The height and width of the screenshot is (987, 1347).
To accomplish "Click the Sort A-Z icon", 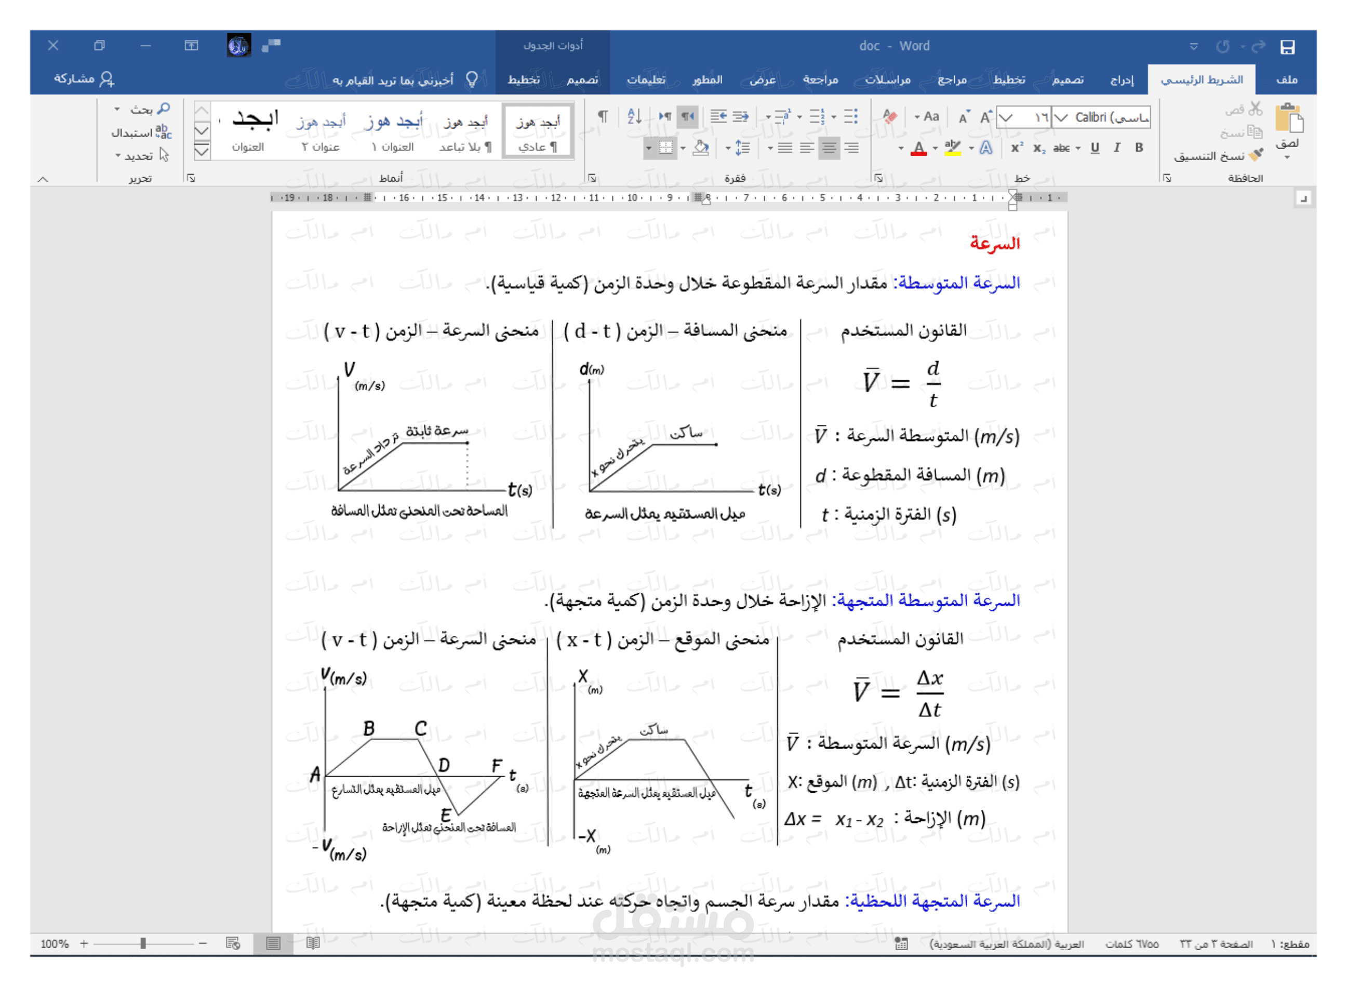I will click(634, 116).
